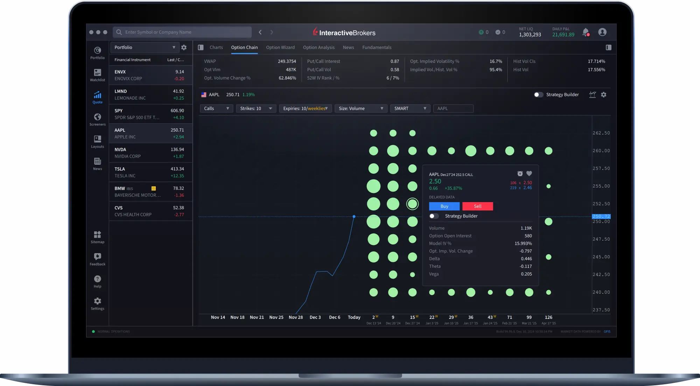Expand the Portfolio selector dropdown
The width and height of the screenshot is (700, 386).
(x=145, y=48)
